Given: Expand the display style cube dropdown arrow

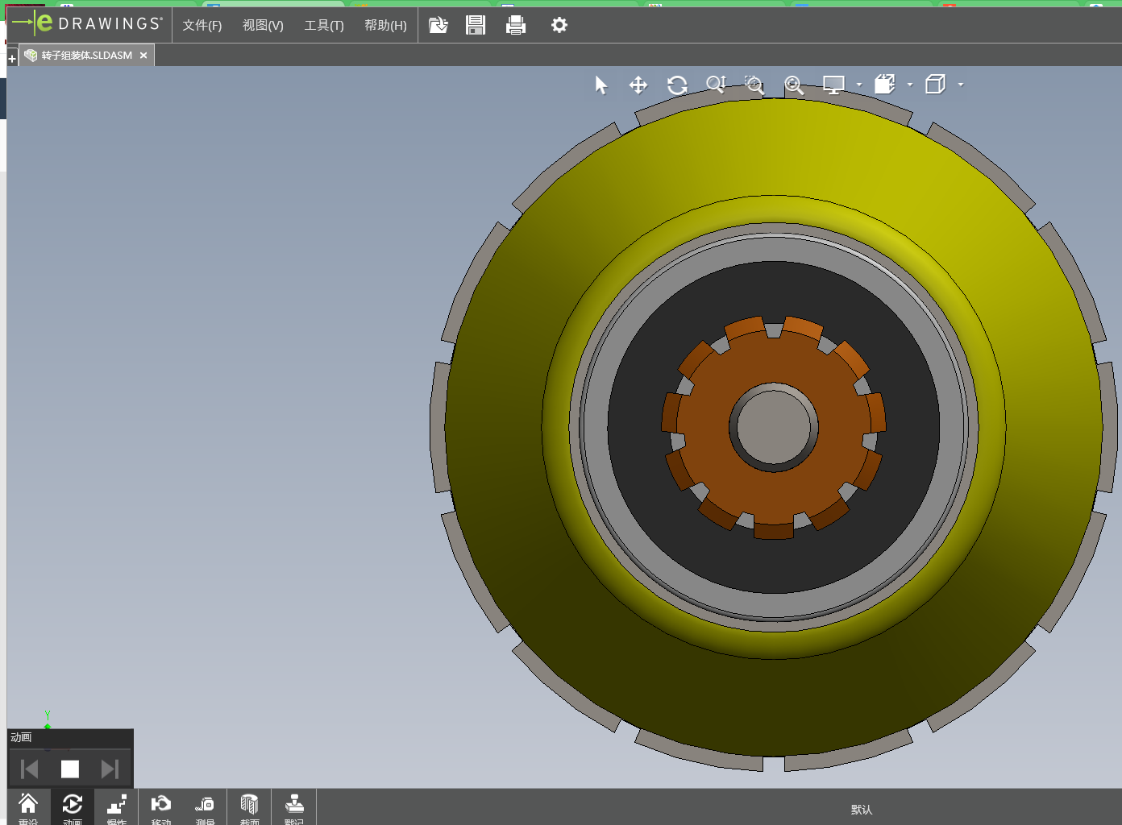Looking at the screenshot, I should click(961, 85).
